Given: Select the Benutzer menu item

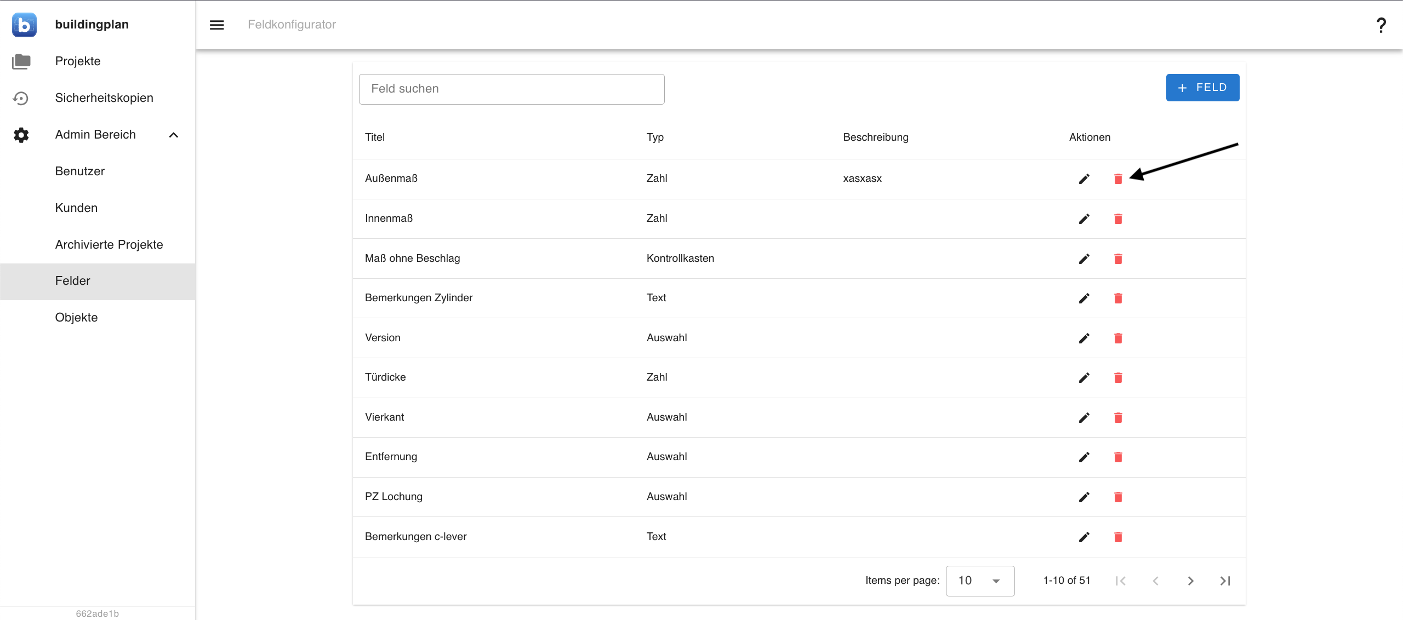Looking at the screenshot, I should pos(80,171).
